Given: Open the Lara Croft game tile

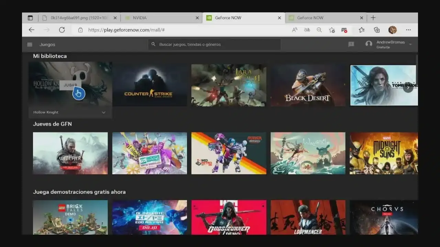Looking at the screenshot, I should [229, 85].
